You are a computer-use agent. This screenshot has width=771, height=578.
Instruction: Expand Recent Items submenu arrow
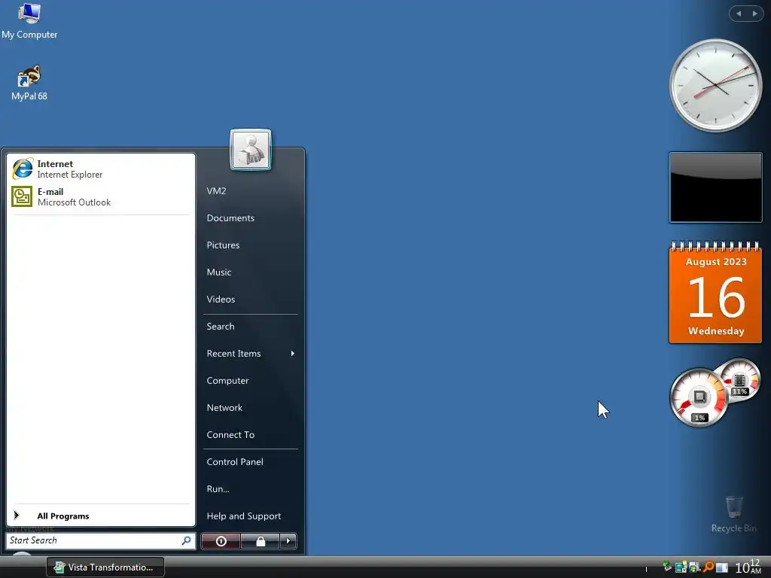pos(293,354)
